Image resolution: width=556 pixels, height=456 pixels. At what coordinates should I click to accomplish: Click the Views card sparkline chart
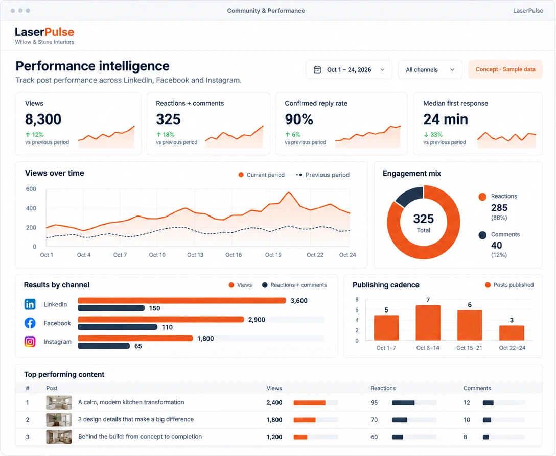pos(106,136)
